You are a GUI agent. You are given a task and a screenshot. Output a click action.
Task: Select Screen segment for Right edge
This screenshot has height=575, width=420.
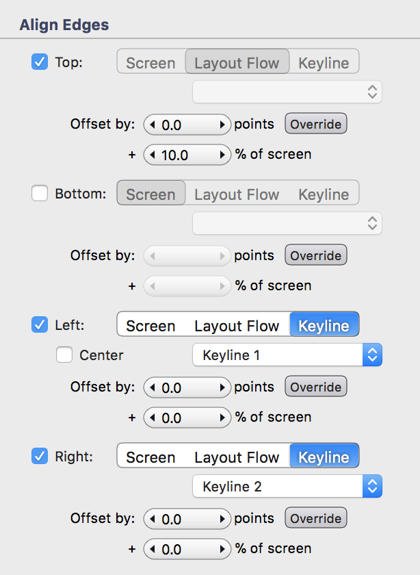tap(150, 457)
